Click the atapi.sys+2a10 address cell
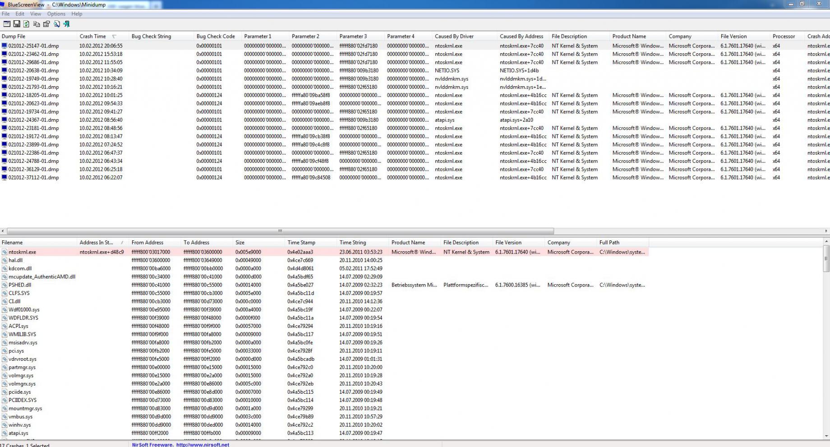The height and width of the screenshot is (447, 830). pos(516,120)
